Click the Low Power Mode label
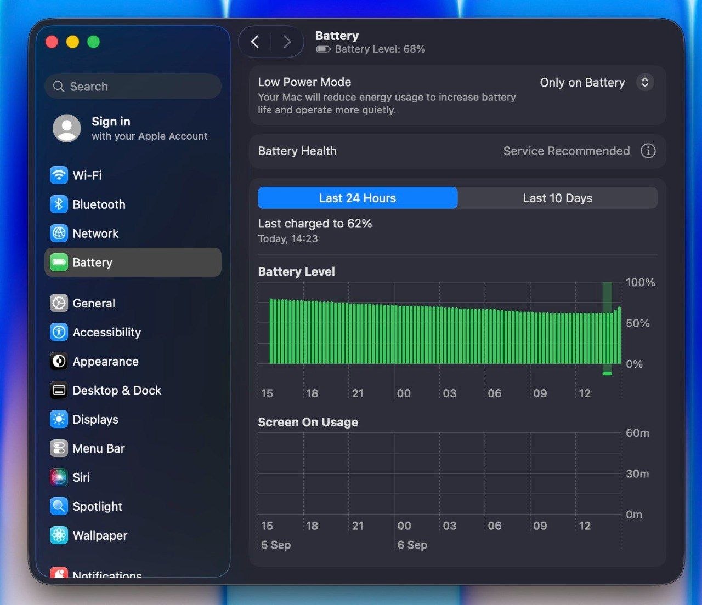 pos(304,82)
